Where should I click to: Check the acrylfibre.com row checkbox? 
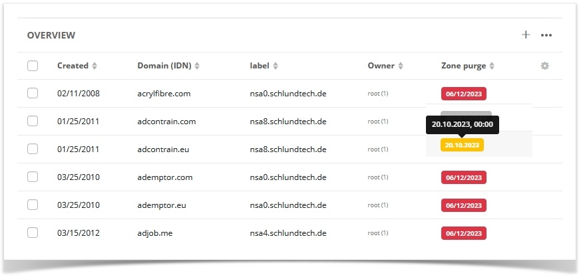pyautogui.click(x=33, y=93)
